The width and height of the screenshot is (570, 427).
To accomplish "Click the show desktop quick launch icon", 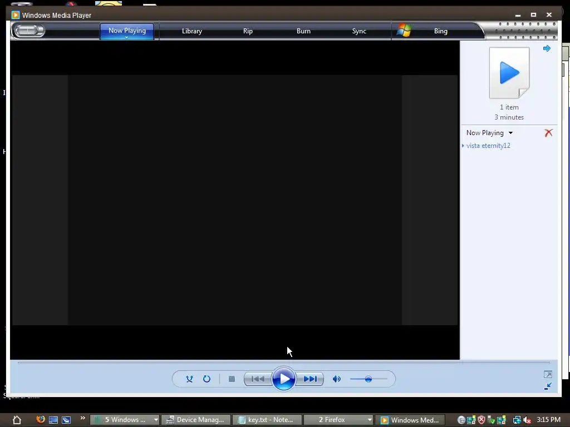I will (53, 420).
